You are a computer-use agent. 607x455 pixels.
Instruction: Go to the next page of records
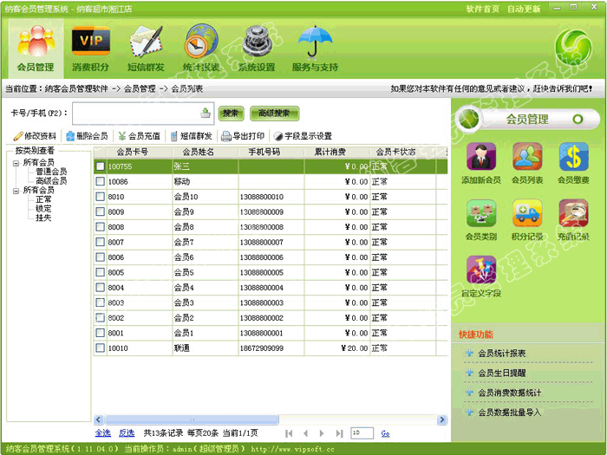(x=322, y=433)
